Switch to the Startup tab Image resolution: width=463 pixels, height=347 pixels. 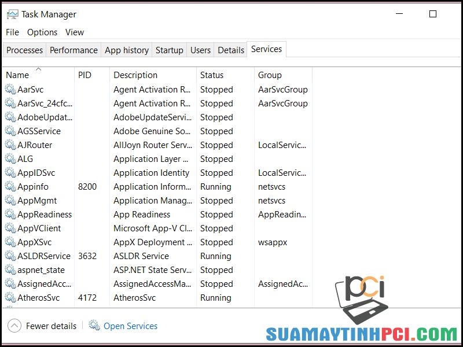tap(170, 50)
